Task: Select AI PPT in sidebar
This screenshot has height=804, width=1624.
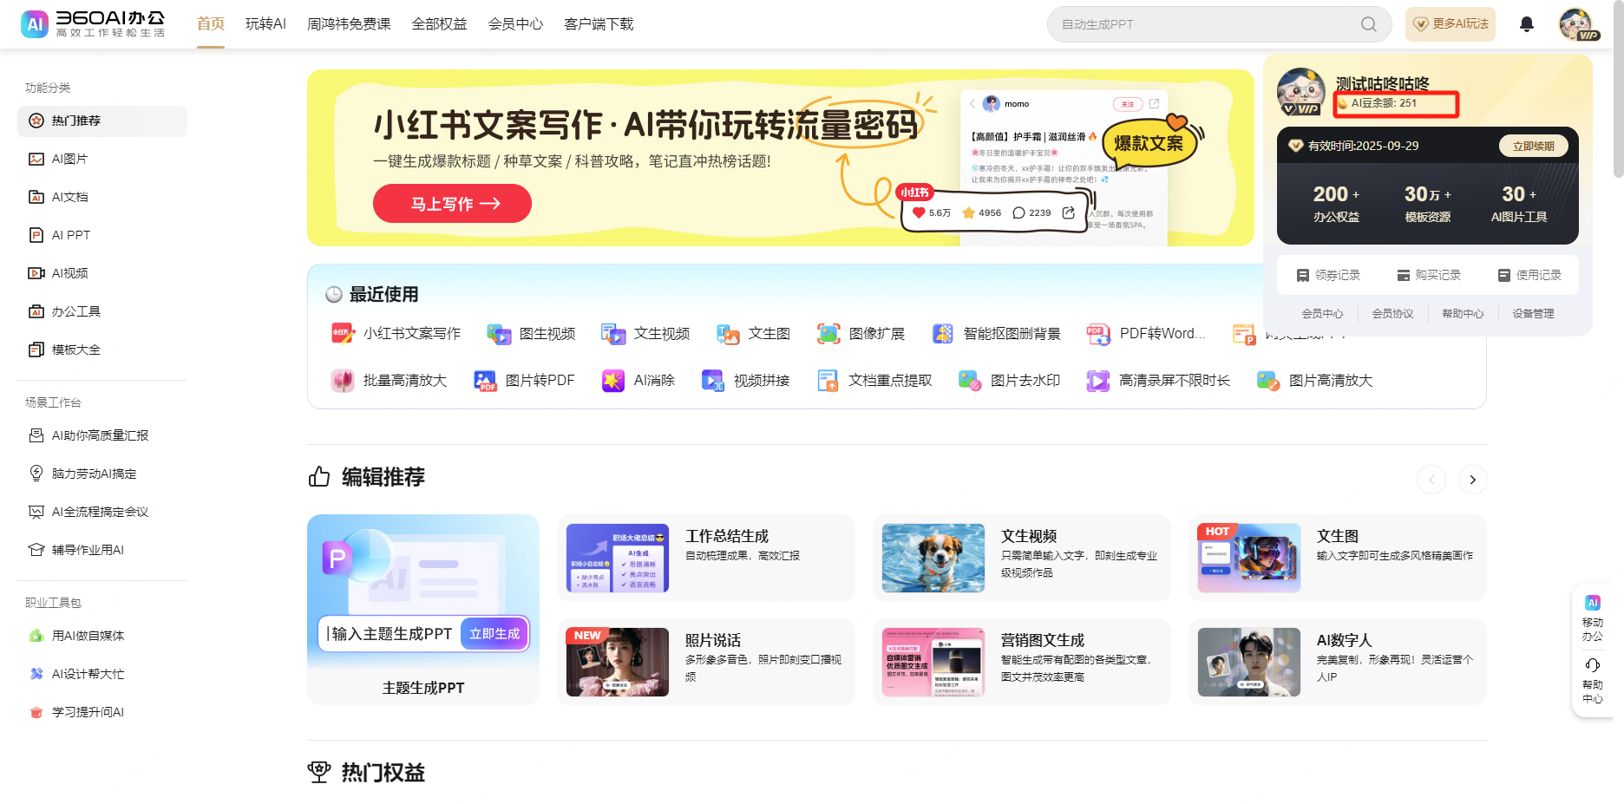Action: 102,235
